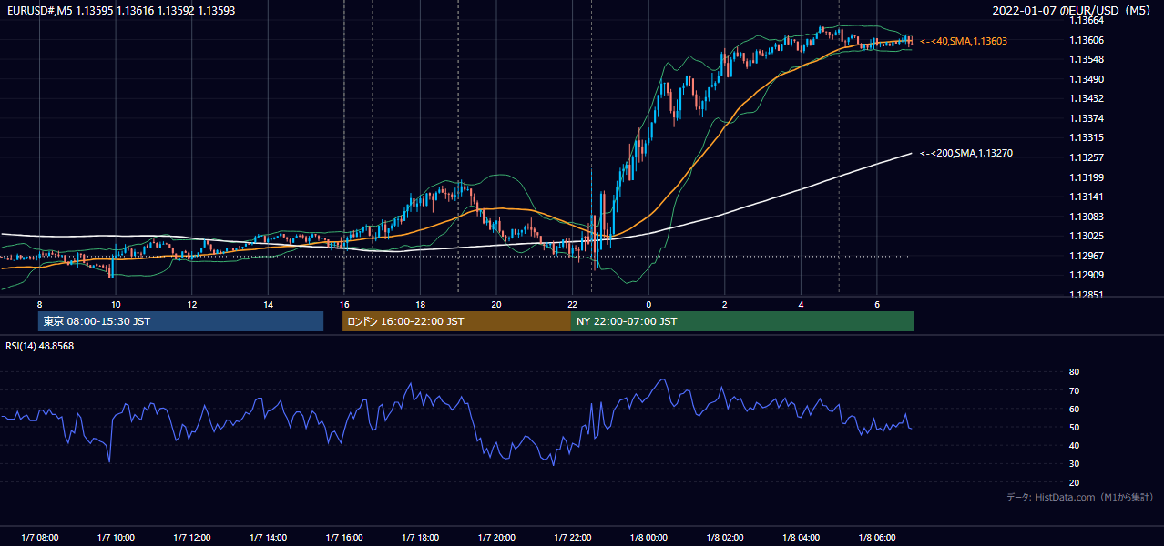Click price axis value 1.13374
This screenshot has height=546, width=1164.
pos(1086,118)
